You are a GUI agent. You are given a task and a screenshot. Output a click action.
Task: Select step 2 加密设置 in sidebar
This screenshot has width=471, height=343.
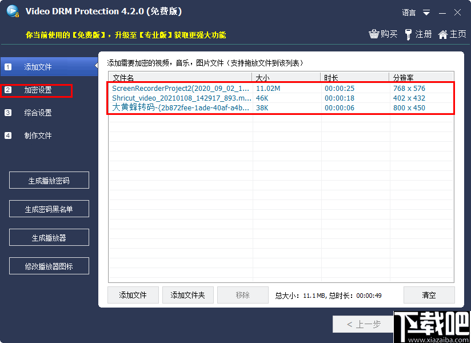tap(34, 90)
